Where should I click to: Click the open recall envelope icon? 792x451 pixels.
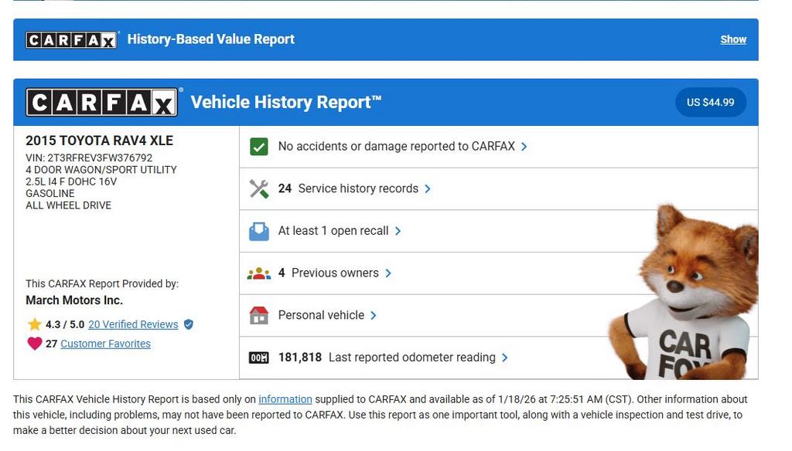click(x=259, y=231)
